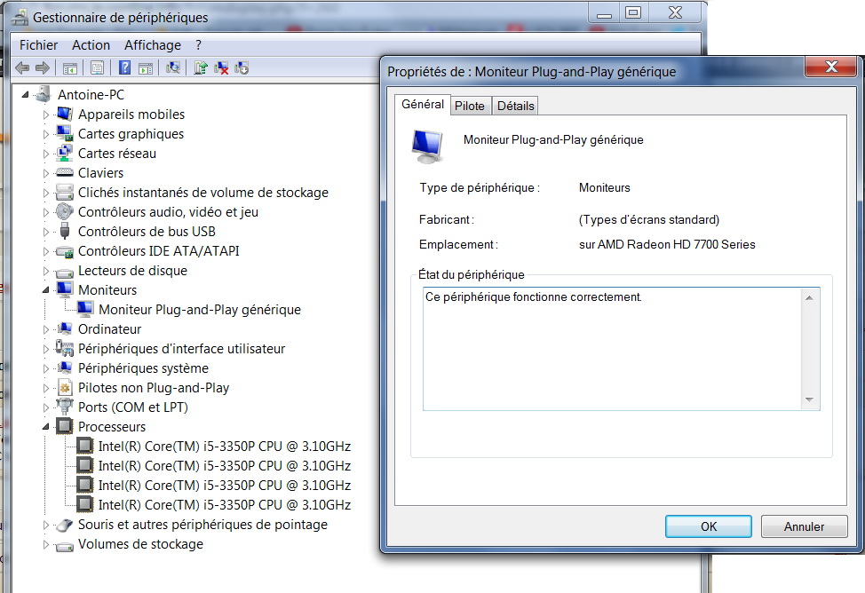Expand the Appareils mobiles node
The height and width of the screenshot is (593, 865).
tap(46, 115)
